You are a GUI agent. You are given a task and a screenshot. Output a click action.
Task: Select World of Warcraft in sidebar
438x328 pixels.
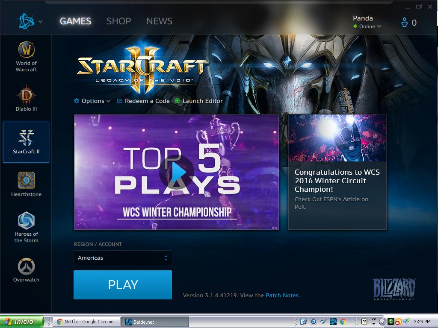(x=26, y=57)
